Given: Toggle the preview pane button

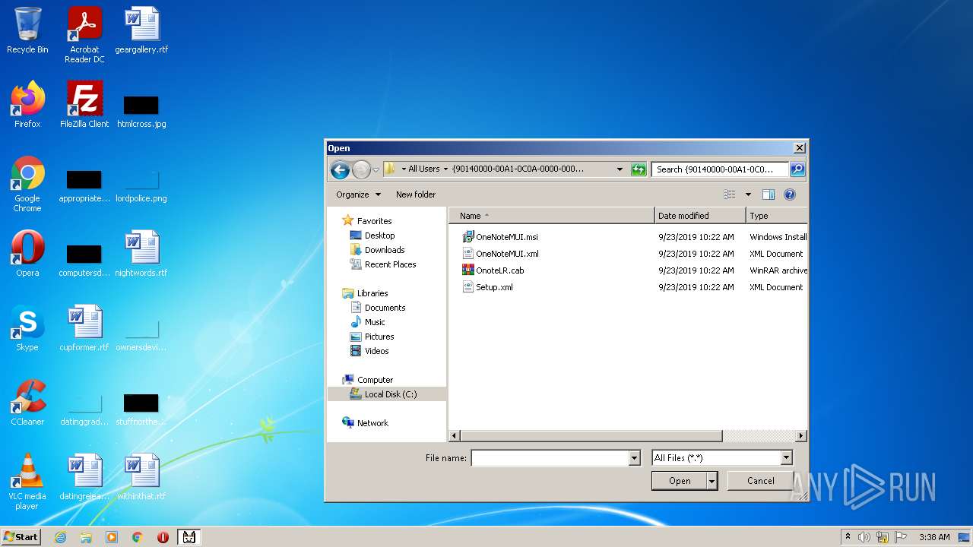Looking at the screenshot, I should pos(769,194).
